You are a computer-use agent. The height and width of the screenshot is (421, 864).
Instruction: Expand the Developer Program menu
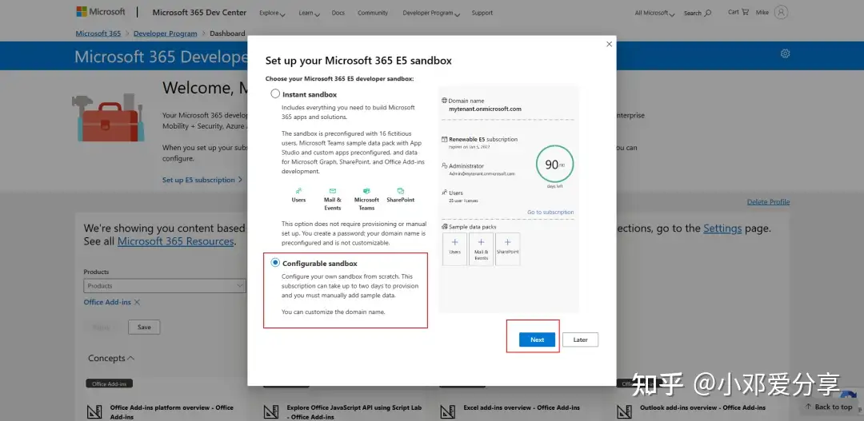pyautogui.click(x=431, y=13)
